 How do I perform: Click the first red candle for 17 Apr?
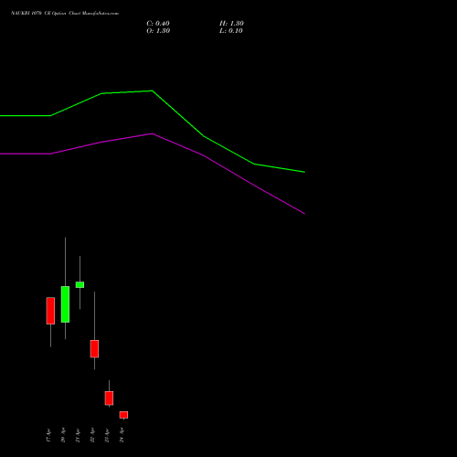tap(50, 311)
